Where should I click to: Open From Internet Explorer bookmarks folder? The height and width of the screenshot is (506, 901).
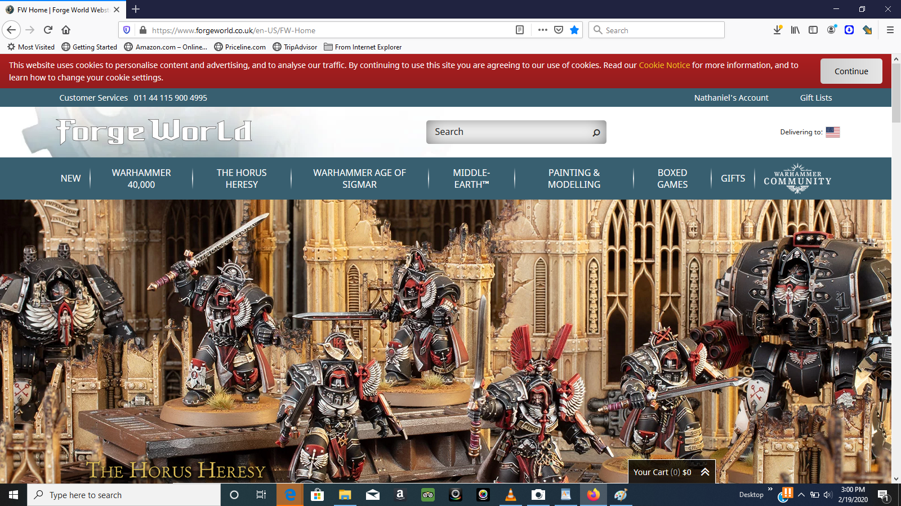(363, 47)
